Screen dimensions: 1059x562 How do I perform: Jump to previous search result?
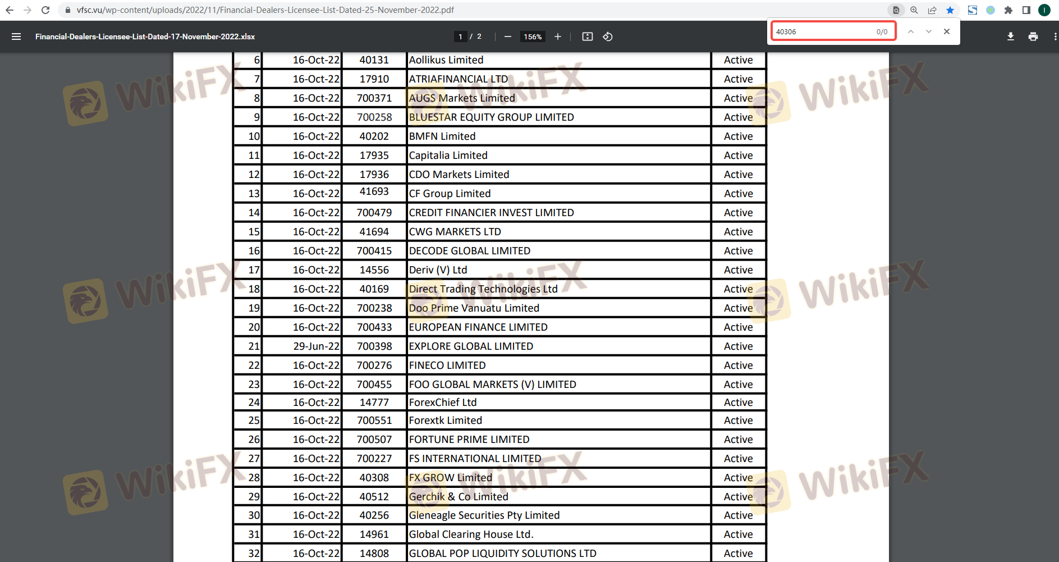[911, 31]
